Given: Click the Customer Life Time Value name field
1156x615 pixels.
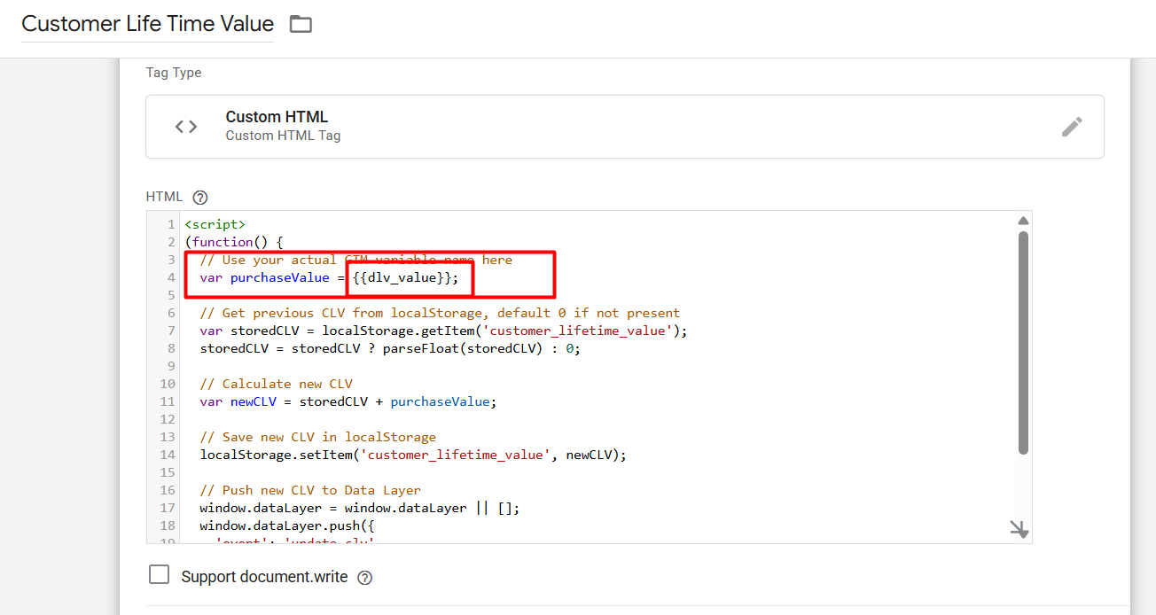Looking at the screenshot, I should [147, 24].
